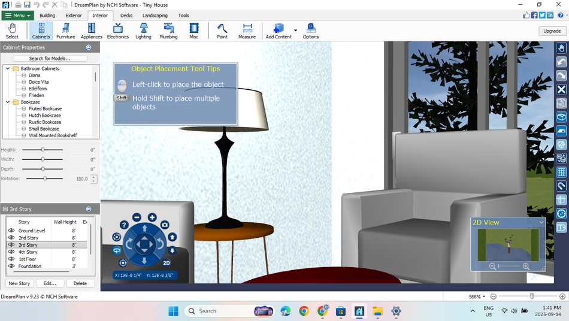Switch to the Exterior tab
The image size is (569, 321).
[x=74, y=16]
